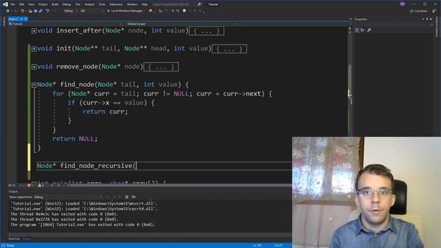Open the Toolbox side tab
The image size is (441, 248).
click(x=4, y=21)
